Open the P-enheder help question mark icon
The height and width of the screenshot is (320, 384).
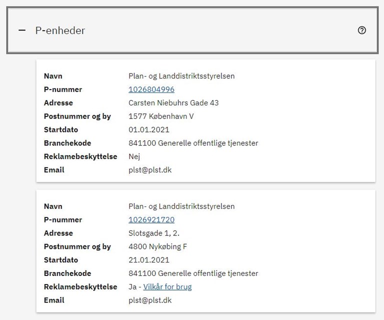point(361,30)
